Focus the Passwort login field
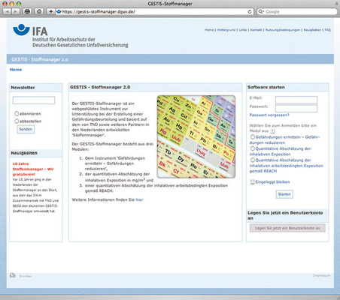The height and width of the screenshot is (300, 340). pos(296,109)
